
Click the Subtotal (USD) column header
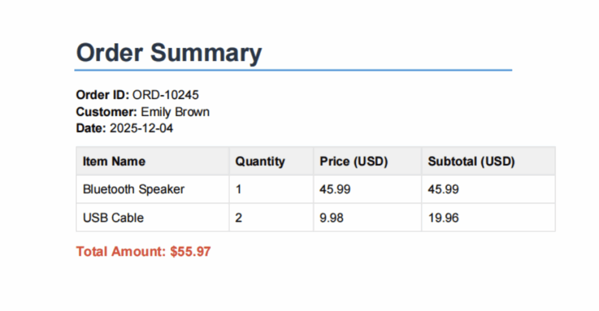pos(471,161)
